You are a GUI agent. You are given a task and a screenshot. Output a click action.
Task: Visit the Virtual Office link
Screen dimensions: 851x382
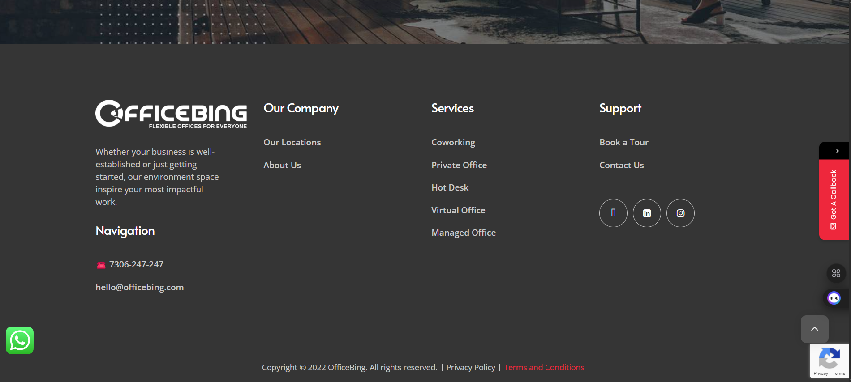pyautogui.click(x=458, y=210)
